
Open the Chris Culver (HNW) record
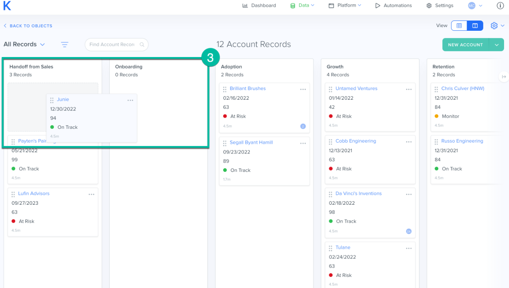(463, 88)
